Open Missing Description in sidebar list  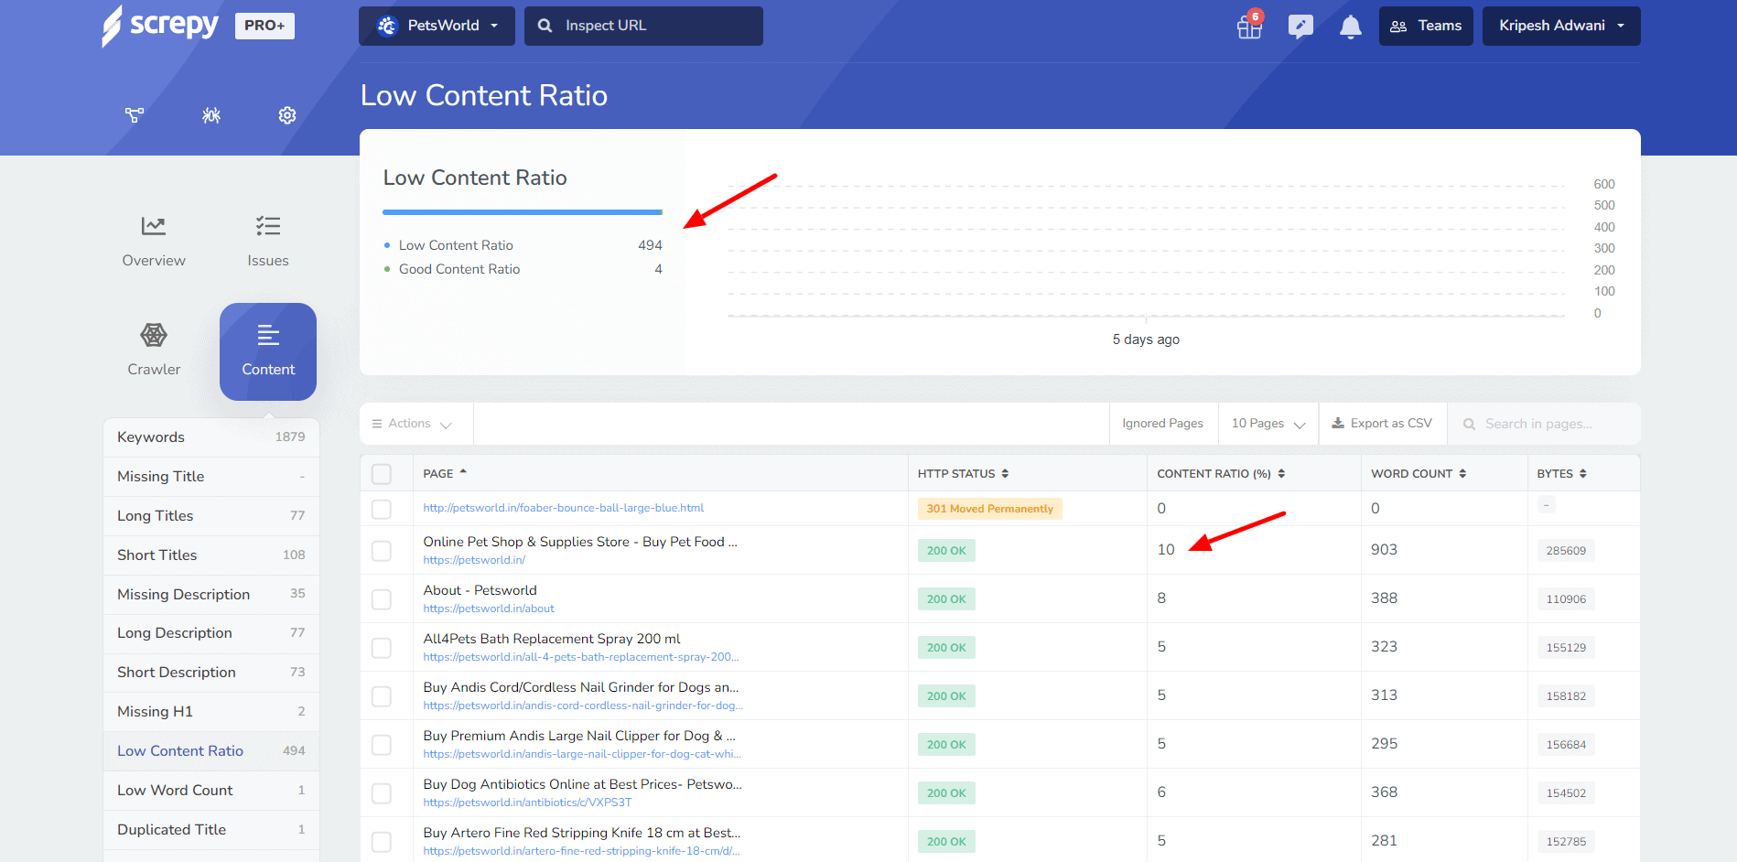tap(183, 594)
